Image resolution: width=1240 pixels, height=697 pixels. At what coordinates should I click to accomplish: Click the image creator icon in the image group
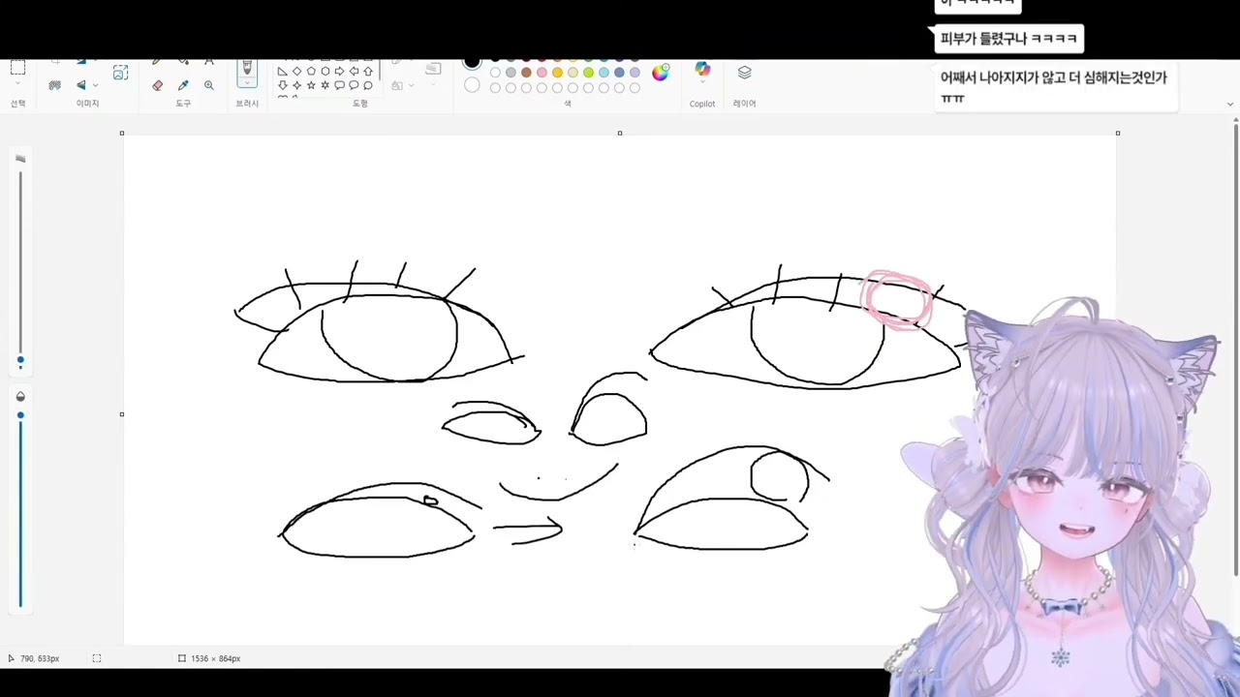(120, 73)
